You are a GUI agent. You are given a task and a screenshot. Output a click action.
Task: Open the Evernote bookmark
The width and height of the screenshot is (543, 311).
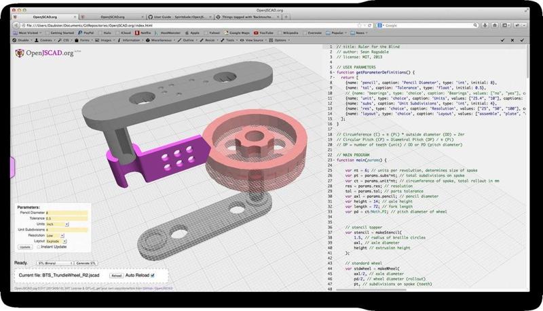(312, 33)
